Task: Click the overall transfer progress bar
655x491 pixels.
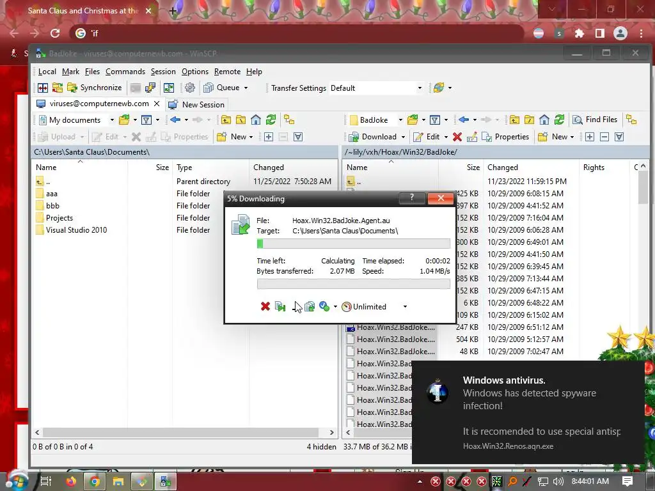Action: 353,284
